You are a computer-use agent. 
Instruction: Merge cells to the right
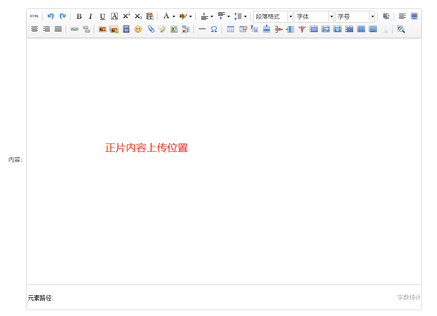tap(326, 29)
